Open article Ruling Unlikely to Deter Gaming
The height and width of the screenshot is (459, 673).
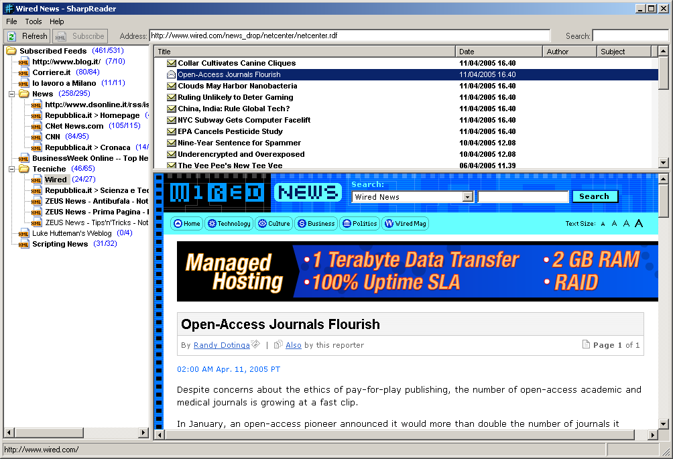235,97
